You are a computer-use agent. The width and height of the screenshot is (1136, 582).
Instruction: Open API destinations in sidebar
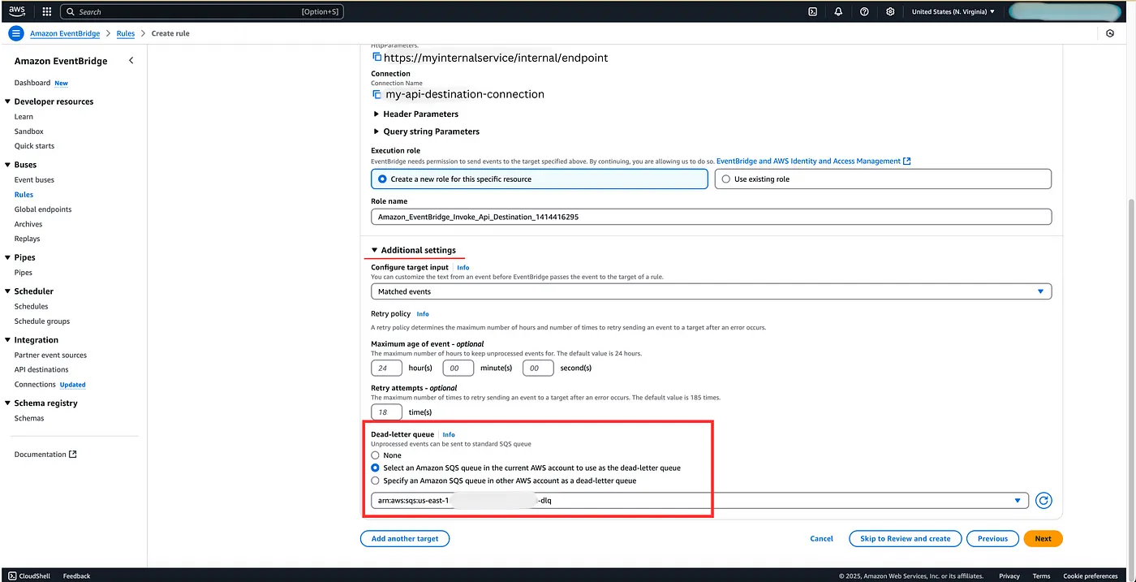(41, 370)
